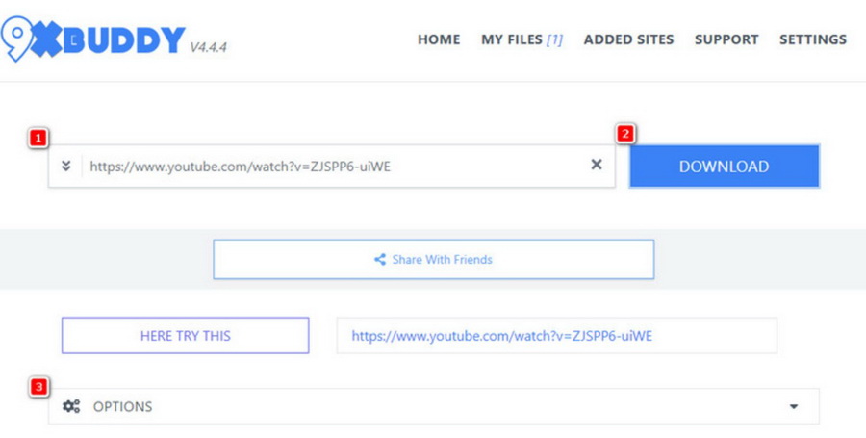The width and height of the screenshot is (866, 438).
Task: Visit the SUPPORT page
Action: [x=726, y=39]
